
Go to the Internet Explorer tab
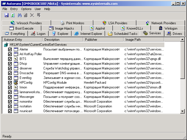[88, 34]
